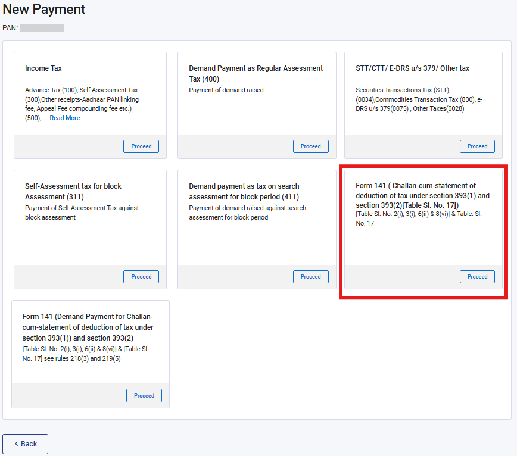Click the 'Demand Payment as Regular Assessment Tax (400)' title
The image size is (517, 456).
point(256,73)
